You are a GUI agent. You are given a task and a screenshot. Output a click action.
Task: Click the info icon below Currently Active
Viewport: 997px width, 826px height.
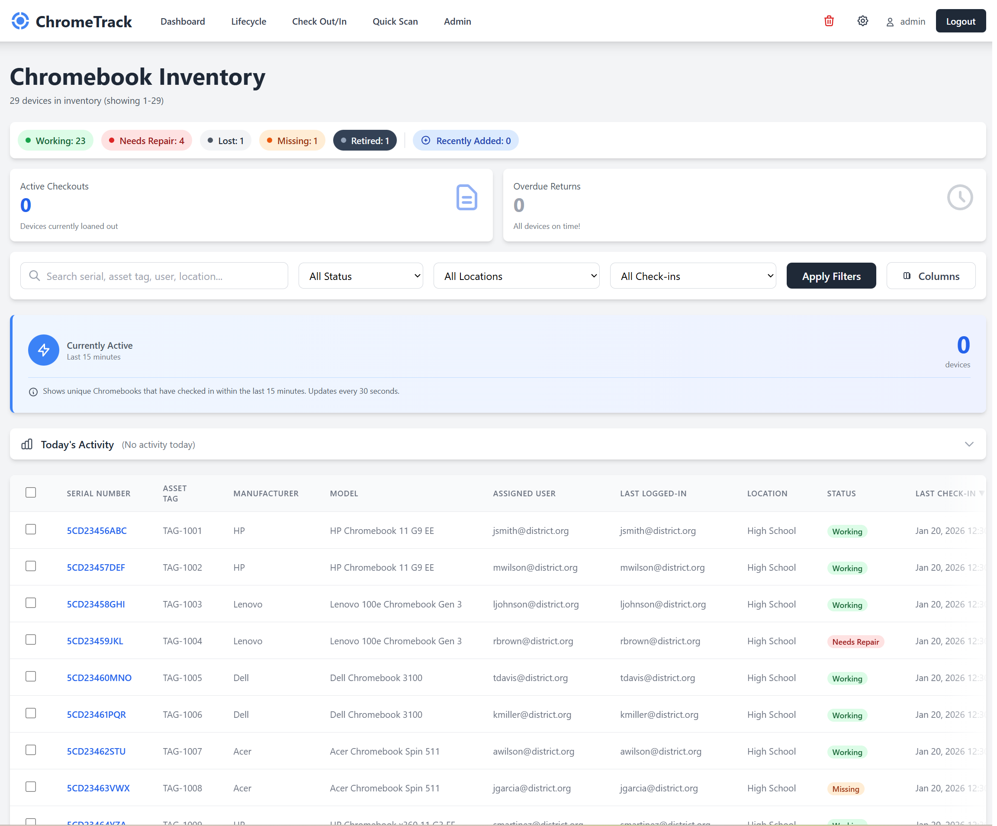(x=33, y=392)
